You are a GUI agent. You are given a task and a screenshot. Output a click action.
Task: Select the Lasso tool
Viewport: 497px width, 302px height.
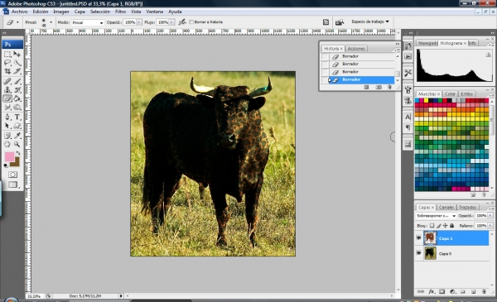click(x=7, y=63)
